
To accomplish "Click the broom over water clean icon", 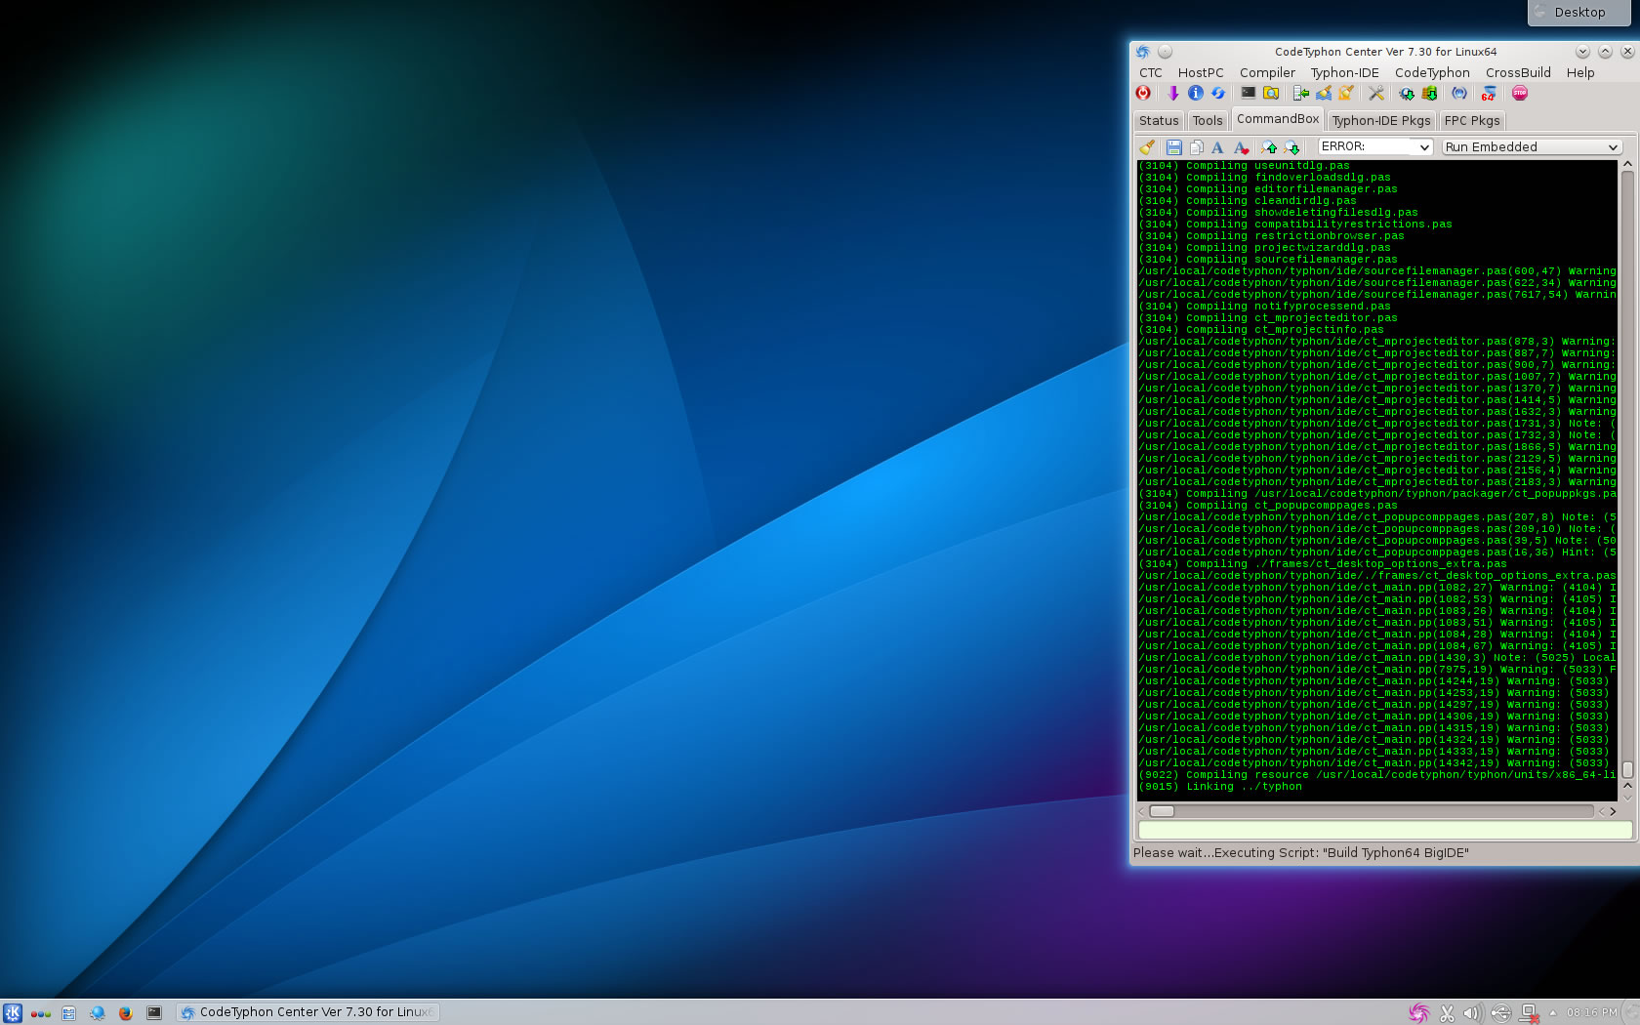I will (x=1323, y=94).
